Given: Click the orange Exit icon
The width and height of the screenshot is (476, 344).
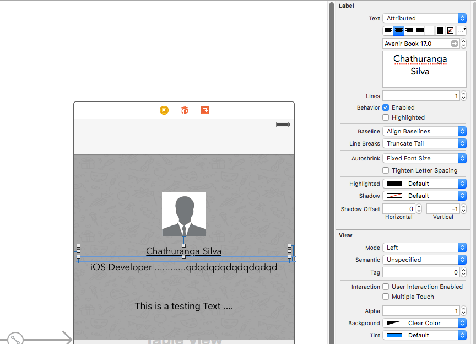Looking at the screenshot, I should pos(205,110).
